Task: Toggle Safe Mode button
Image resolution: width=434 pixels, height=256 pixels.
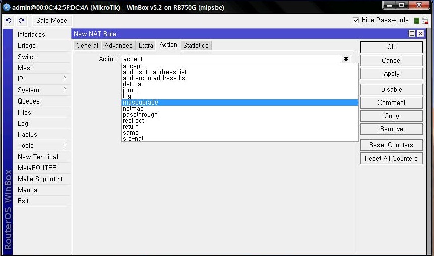Action: (52, 21)
